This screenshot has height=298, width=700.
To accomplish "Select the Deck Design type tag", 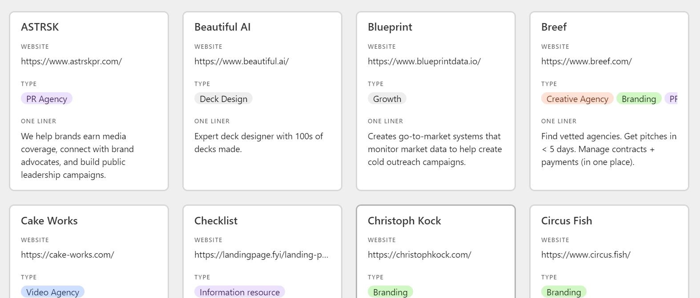I will pyautogui.click(x=223, y=99).
